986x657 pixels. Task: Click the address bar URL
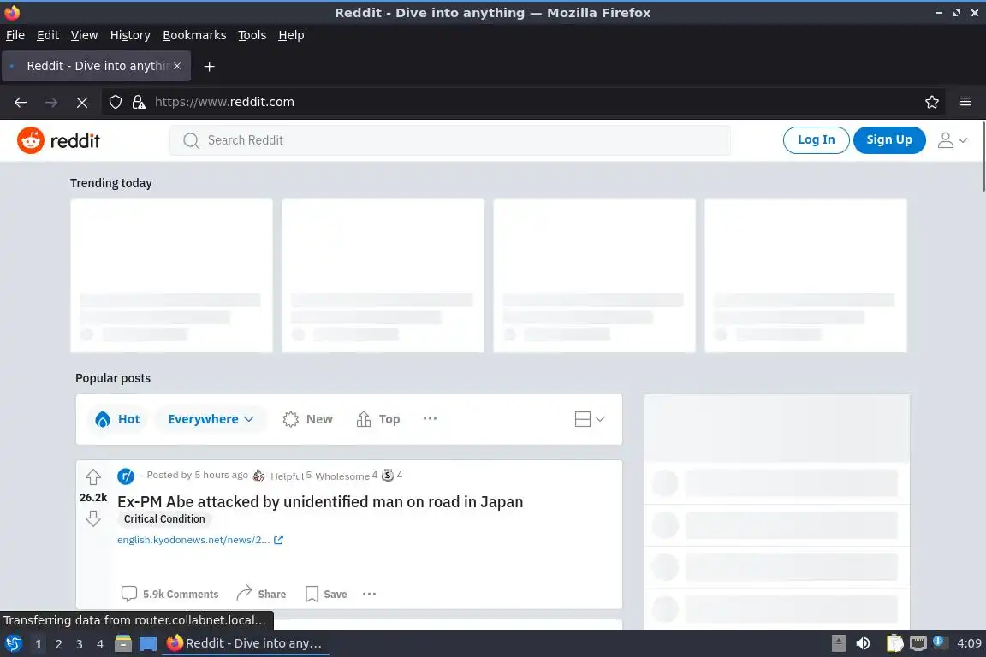click(224, 102)
